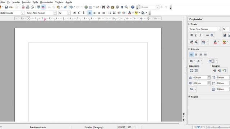Align left in formatting toolbar
Viewport: 230px width, 129px height.
[90, 13]
